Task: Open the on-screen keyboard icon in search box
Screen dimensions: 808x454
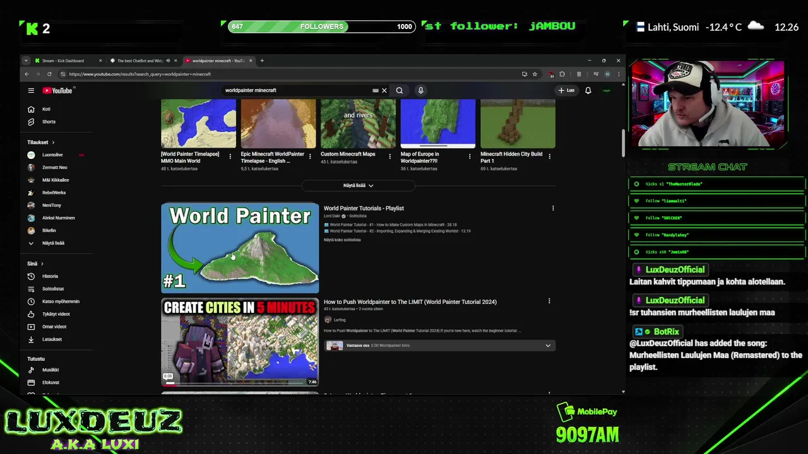Action: pyautogui.click(x=376, y=90)
